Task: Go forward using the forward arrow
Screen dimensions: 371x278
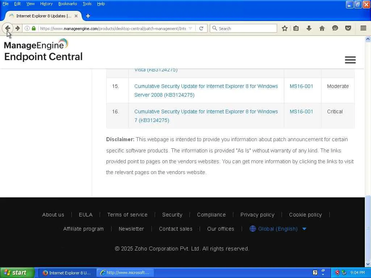Action: [17, 28]
